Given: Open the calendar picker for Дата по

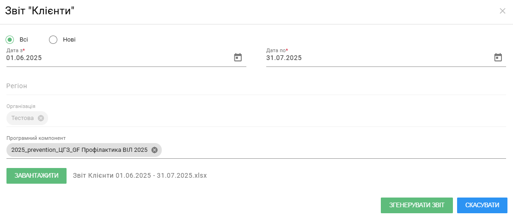Looking at the screenshot, I should pyautogui.click(x=498, y=58).
